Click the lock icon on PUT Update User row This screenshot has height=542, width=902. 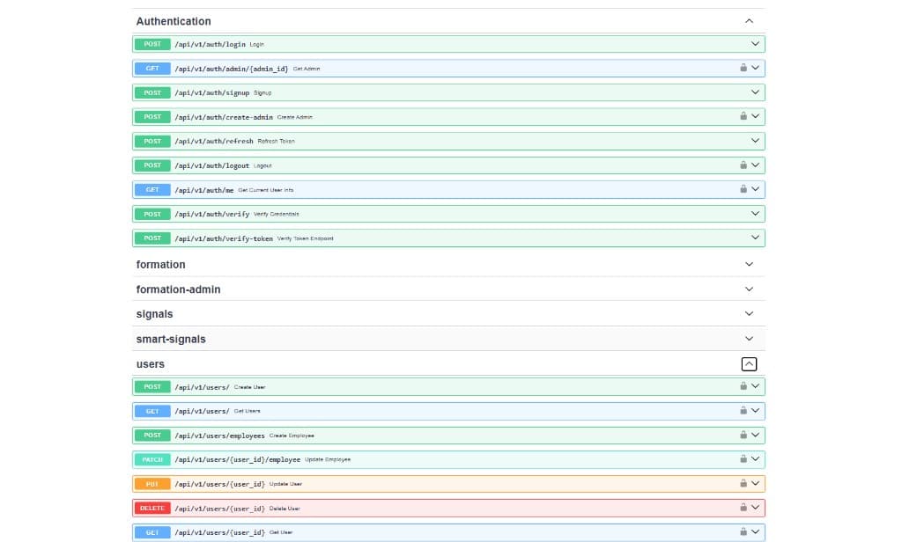[743, 483]
